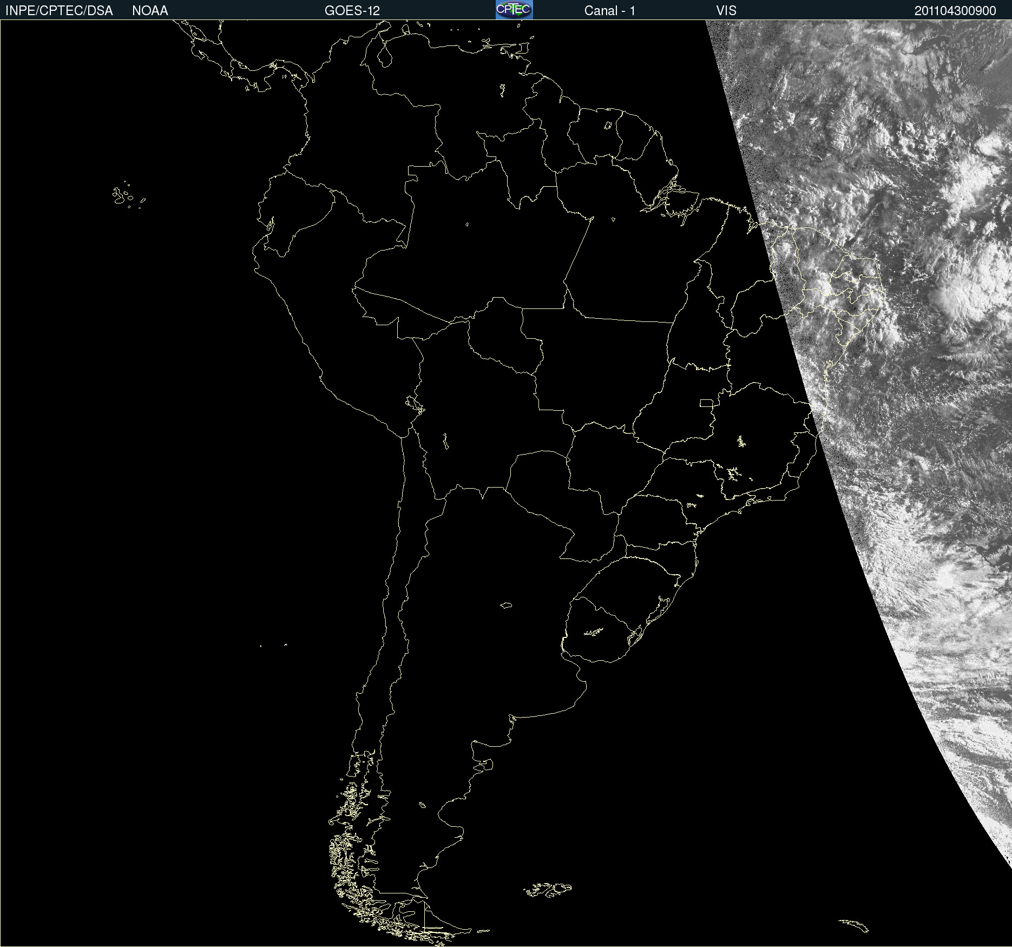Click the Canal - 1 label
1012x947 pixels.
610,11
